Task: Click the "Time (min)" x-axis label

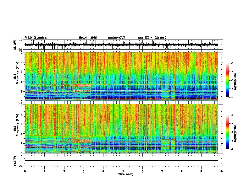Action: (126, 174)
